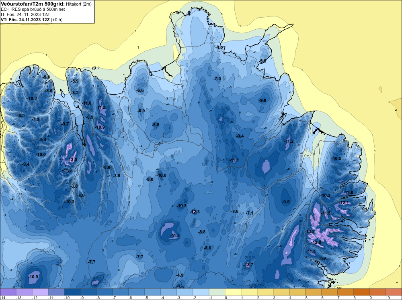
Task: Click the -7.1 temperature label
Action: (x=250, y=213)
